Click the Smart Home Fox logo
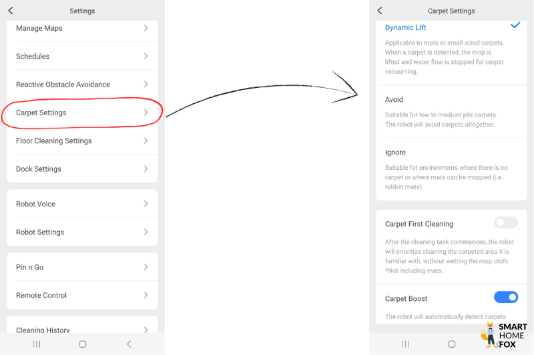Screen dimensions: 534x355 point(505,335)
